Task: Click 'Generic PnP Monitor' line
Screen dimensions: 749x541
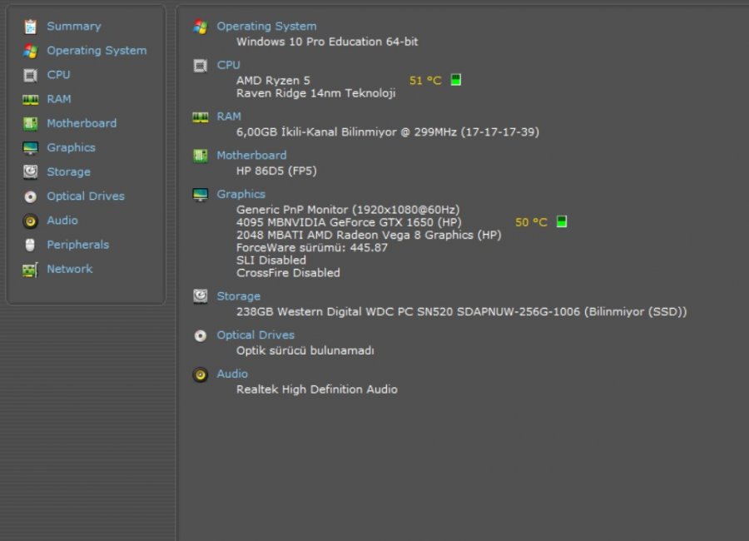Action: [x=348, y=210]
